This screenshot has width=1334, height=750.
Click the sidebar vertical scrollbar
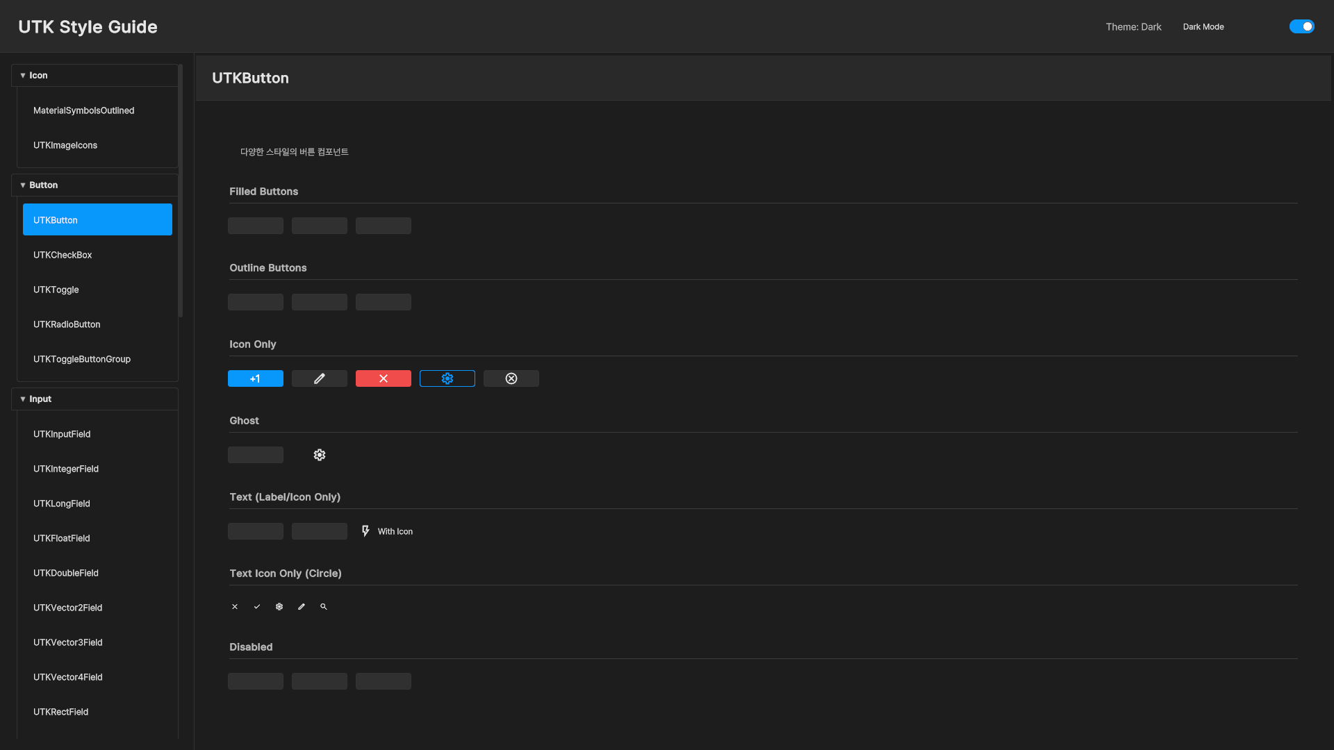click(x=181, y=191)
